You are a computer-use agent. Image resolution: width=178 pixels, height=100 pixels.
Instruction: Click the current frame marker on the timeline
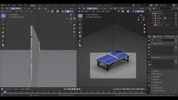point(5,92)
